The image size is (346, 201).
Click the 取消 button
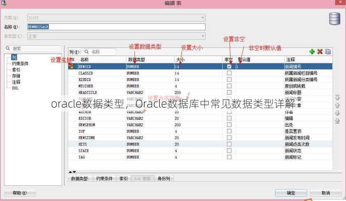[x=326, y=193]
